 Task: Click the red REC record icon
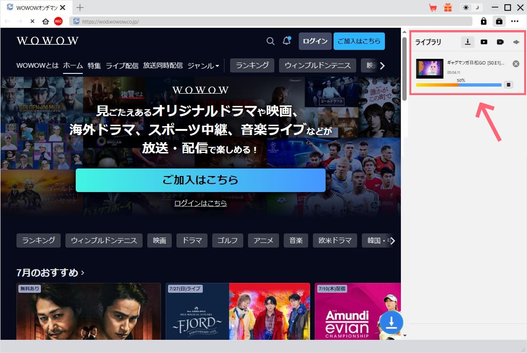(58, 21)
